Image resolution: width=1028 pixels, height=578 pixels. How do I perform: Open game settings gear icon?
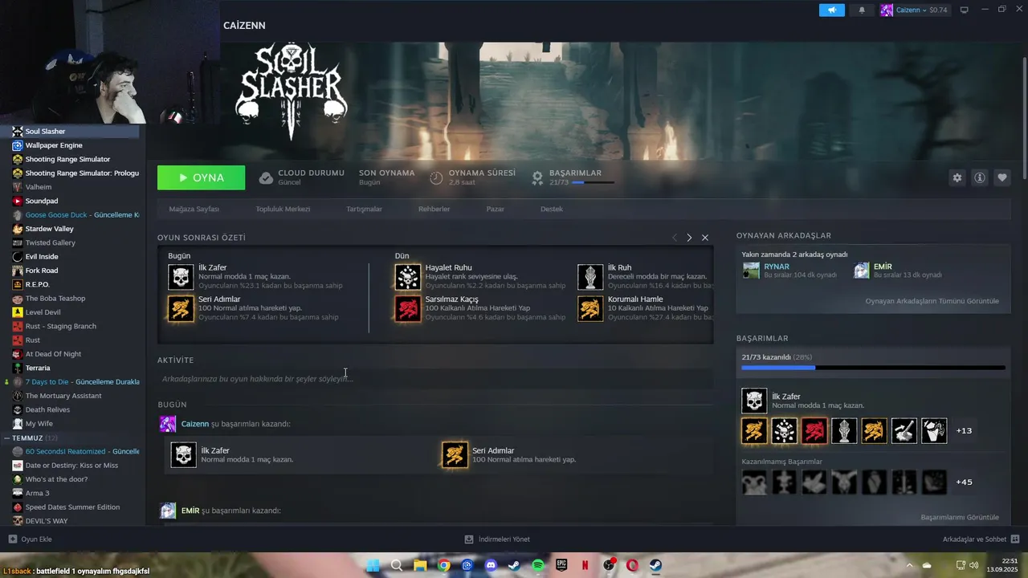coord(957,178)
